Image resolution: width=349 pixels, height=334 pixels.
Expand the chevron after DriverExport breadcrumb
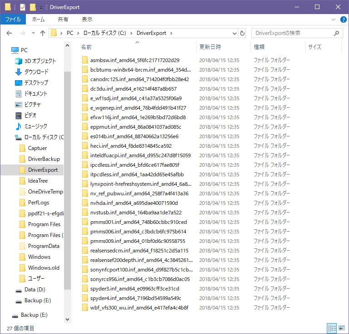point(171,34)
